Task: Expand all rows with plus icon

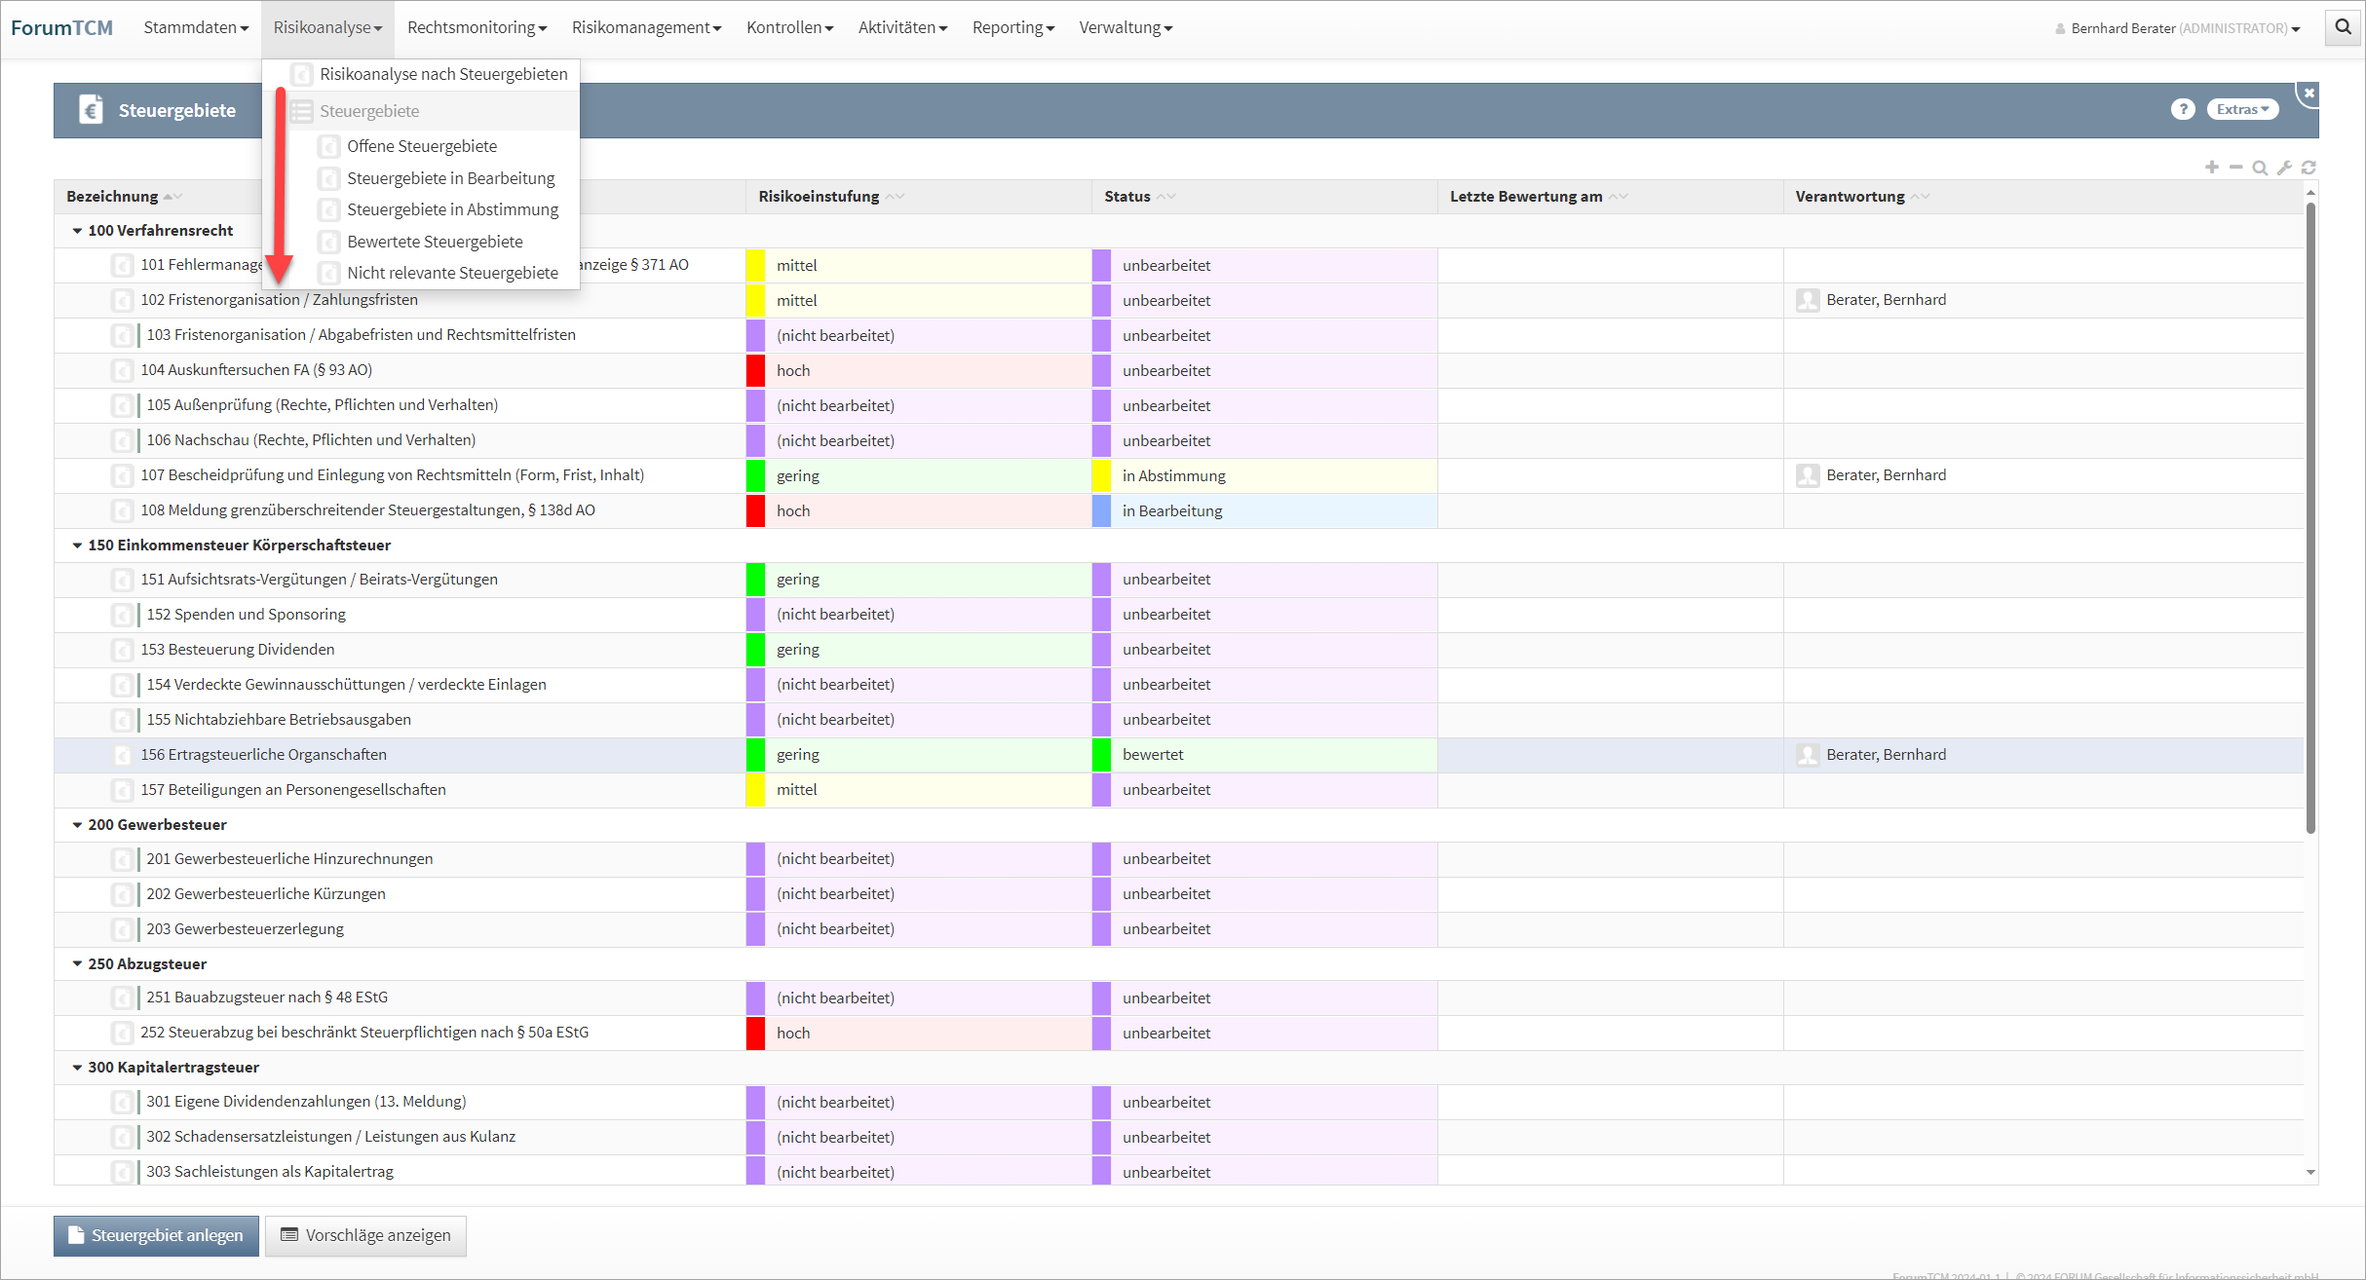Action: [x=2212, y=168]
